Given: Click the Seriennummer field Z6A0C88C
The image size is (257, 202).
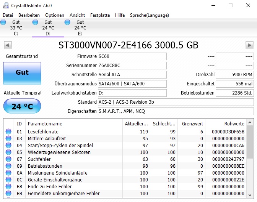Looking at the screenshot, I should coord(132,66).
